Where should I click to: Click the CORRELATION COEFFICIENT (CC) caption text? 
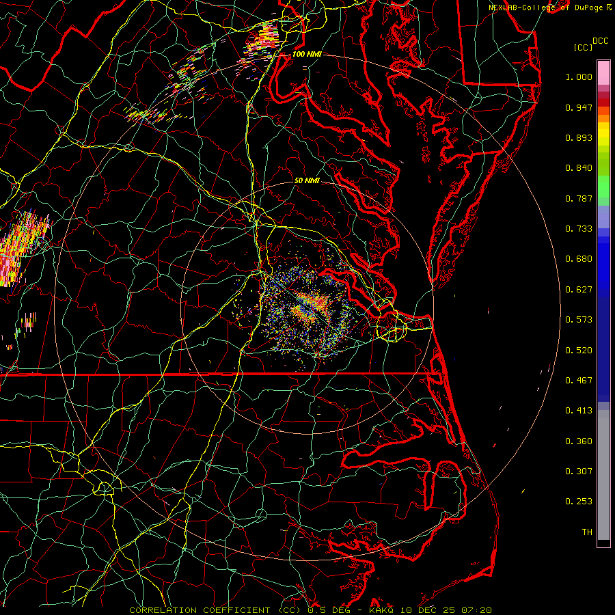[x=215, y=610]
